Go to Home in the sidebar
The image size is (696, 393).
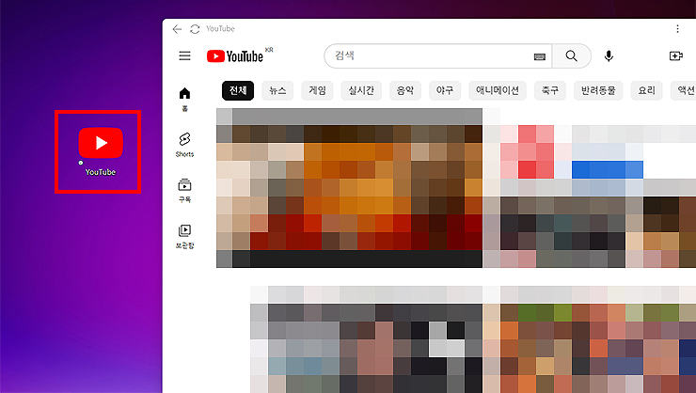click(x=184, y=100)
